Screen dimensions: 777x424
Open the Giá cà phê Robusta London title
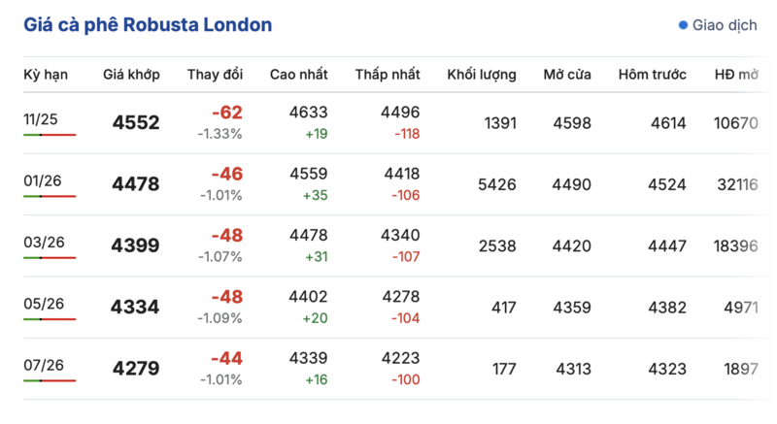[148, 25]
